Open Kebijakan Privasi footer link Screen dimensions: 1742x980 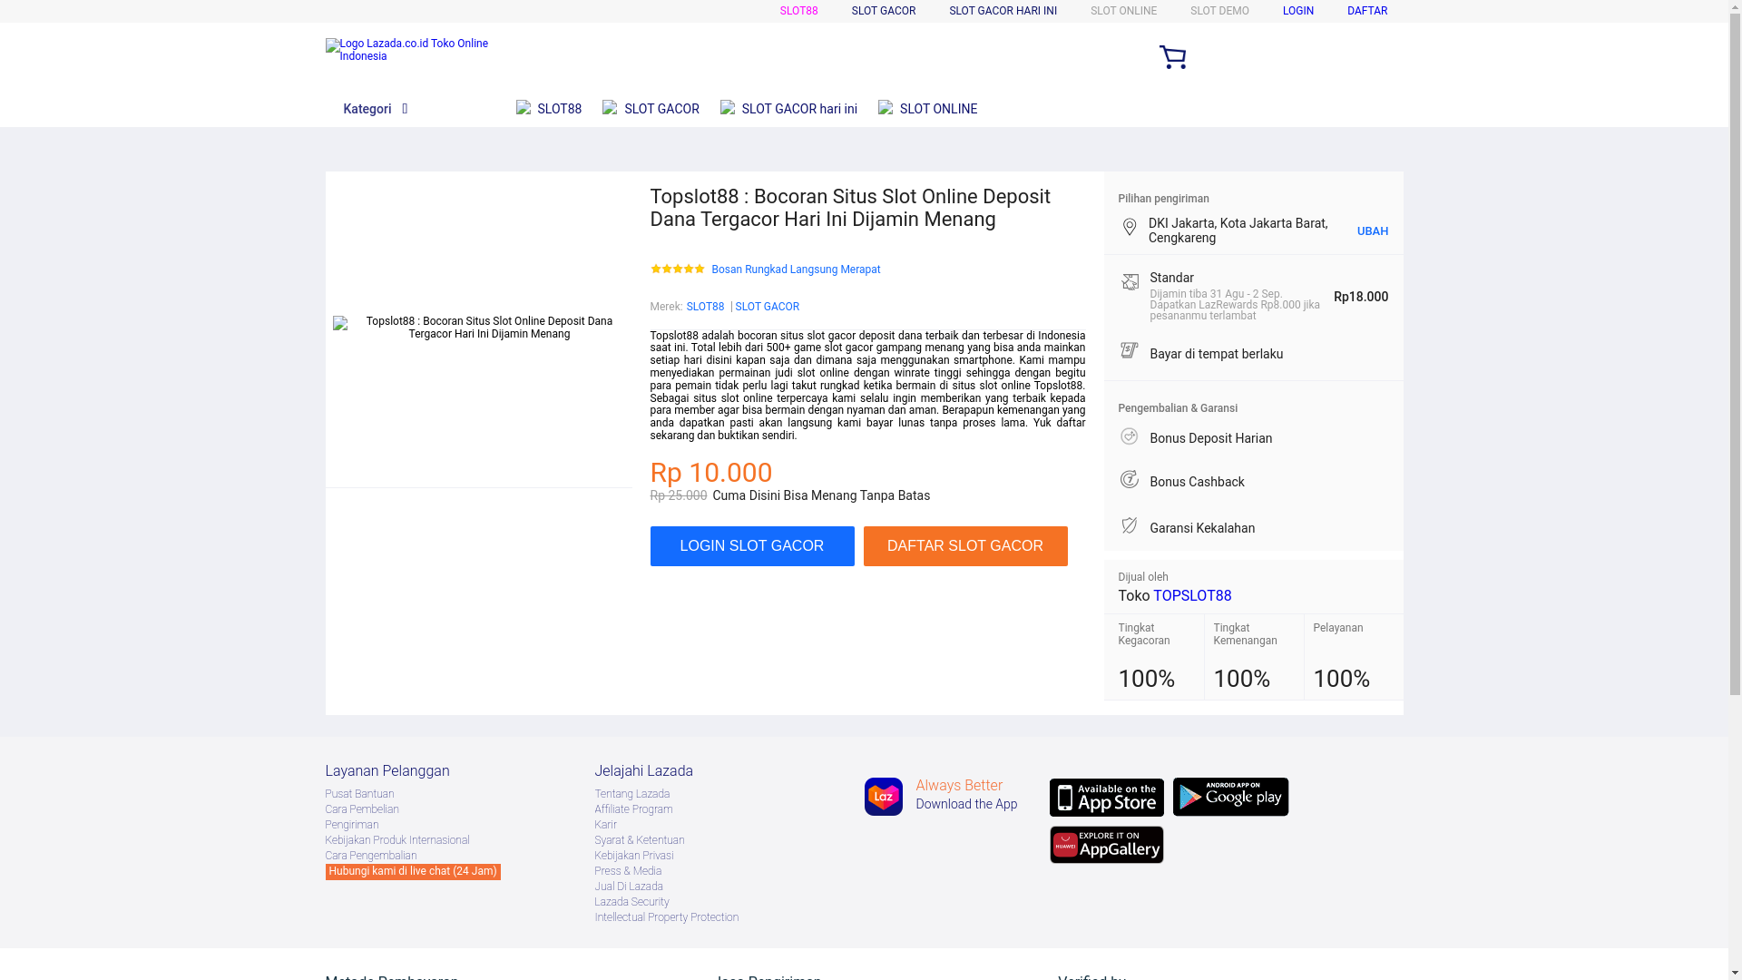point(633,856)
